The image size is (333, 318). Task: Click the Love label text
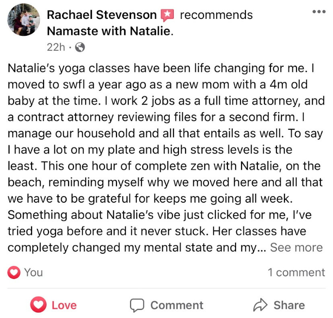(64, 306)
